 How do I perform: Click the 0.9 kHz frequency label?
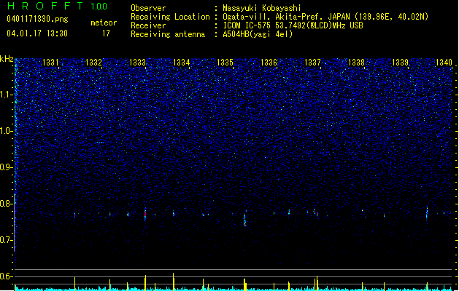pyautogui.click(x=6, y=167)
